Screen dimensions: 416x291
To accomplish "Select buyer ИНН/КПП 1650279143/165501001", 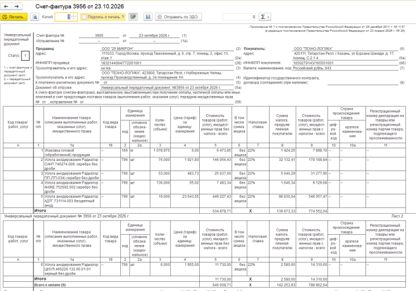I will 346,63.
